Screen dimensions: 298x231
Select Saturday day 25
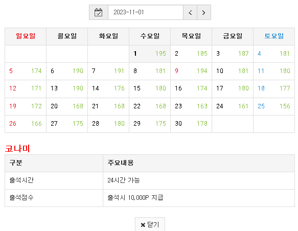click(x=261, y=106)
